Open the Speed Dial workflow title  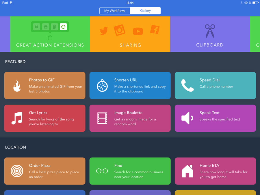tap(209, 80)
